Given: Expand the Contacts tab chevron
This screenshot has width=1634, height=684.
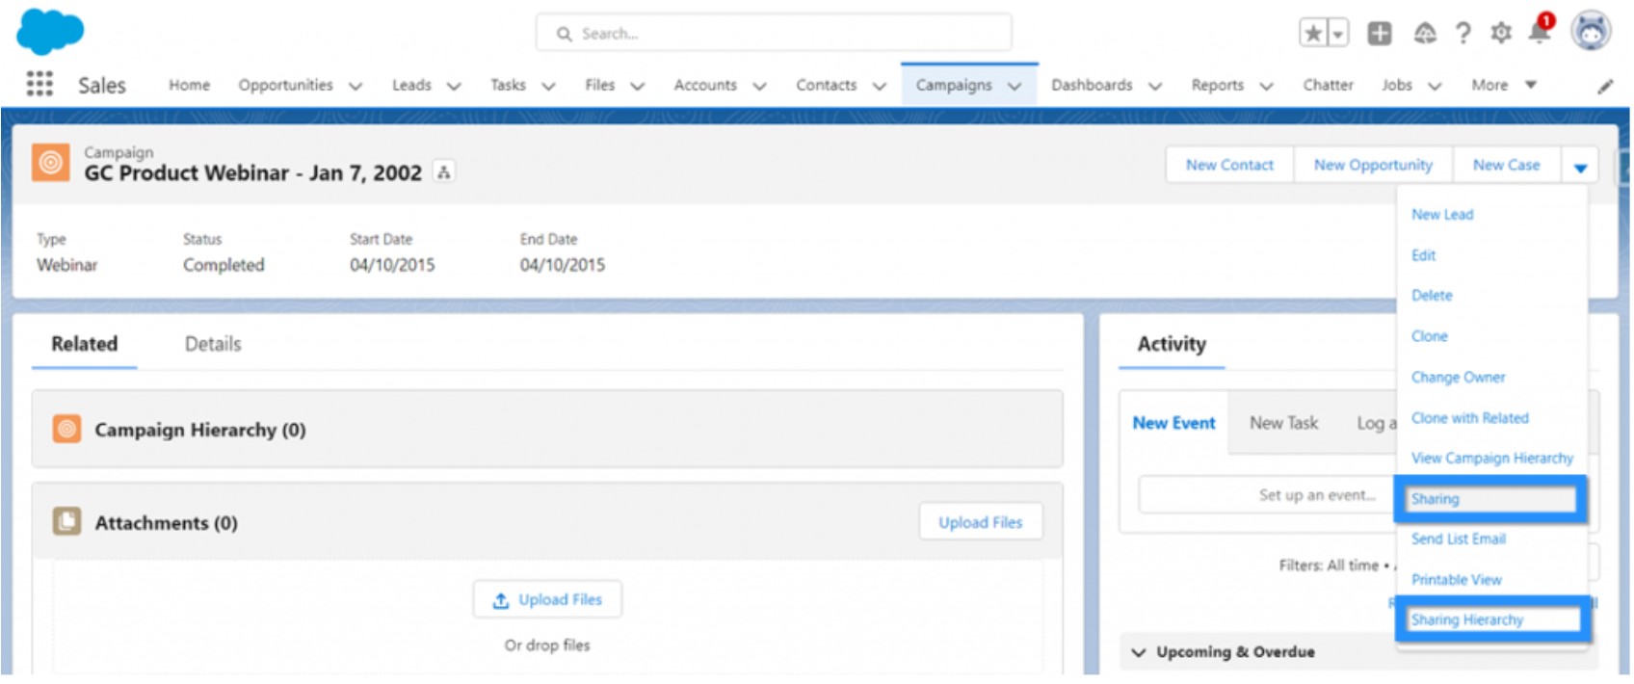Looking at the screenshot, I should click(879, 86).
